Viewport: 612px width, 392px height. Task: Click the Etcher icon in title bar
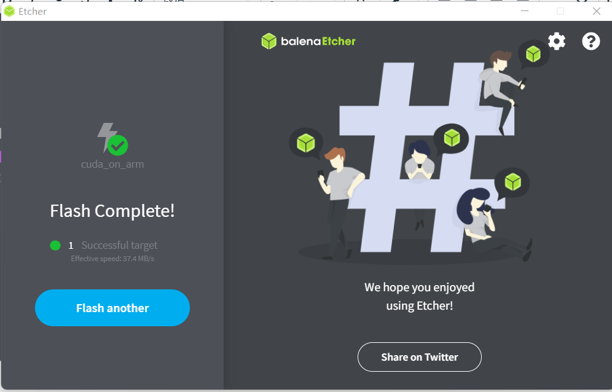(9, 11)
